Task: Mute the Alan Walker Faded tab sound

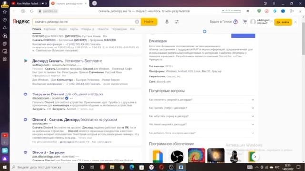Action: point(43,3)
